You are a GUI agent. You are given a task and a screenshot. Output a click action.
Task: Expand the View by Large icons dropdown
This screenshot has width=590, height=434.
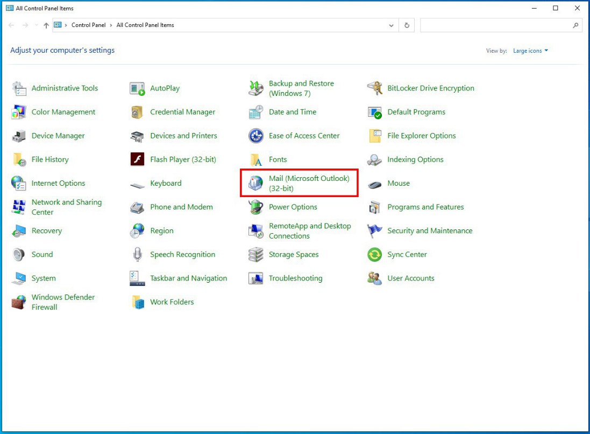530,51
